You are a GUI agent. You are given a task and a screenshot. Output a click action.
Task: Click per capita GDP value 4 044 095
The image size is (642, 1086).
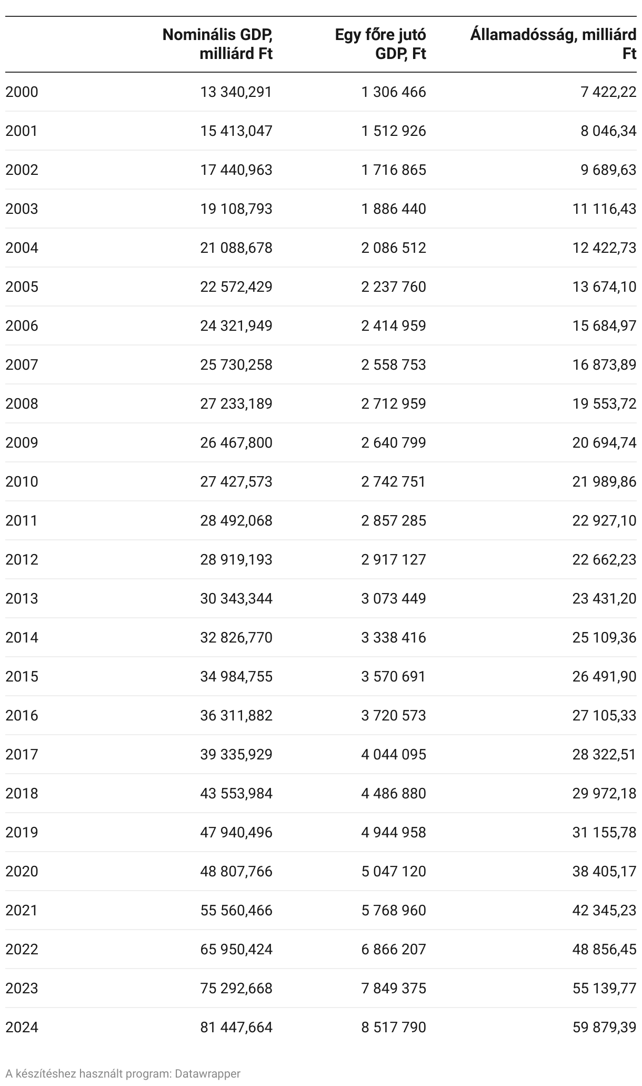(x=394, y=755)
